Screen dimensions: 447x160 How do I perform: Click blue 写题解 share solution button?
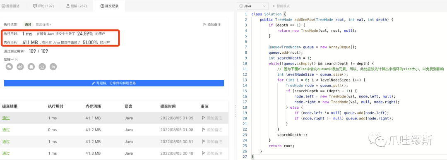coord(114,83)
